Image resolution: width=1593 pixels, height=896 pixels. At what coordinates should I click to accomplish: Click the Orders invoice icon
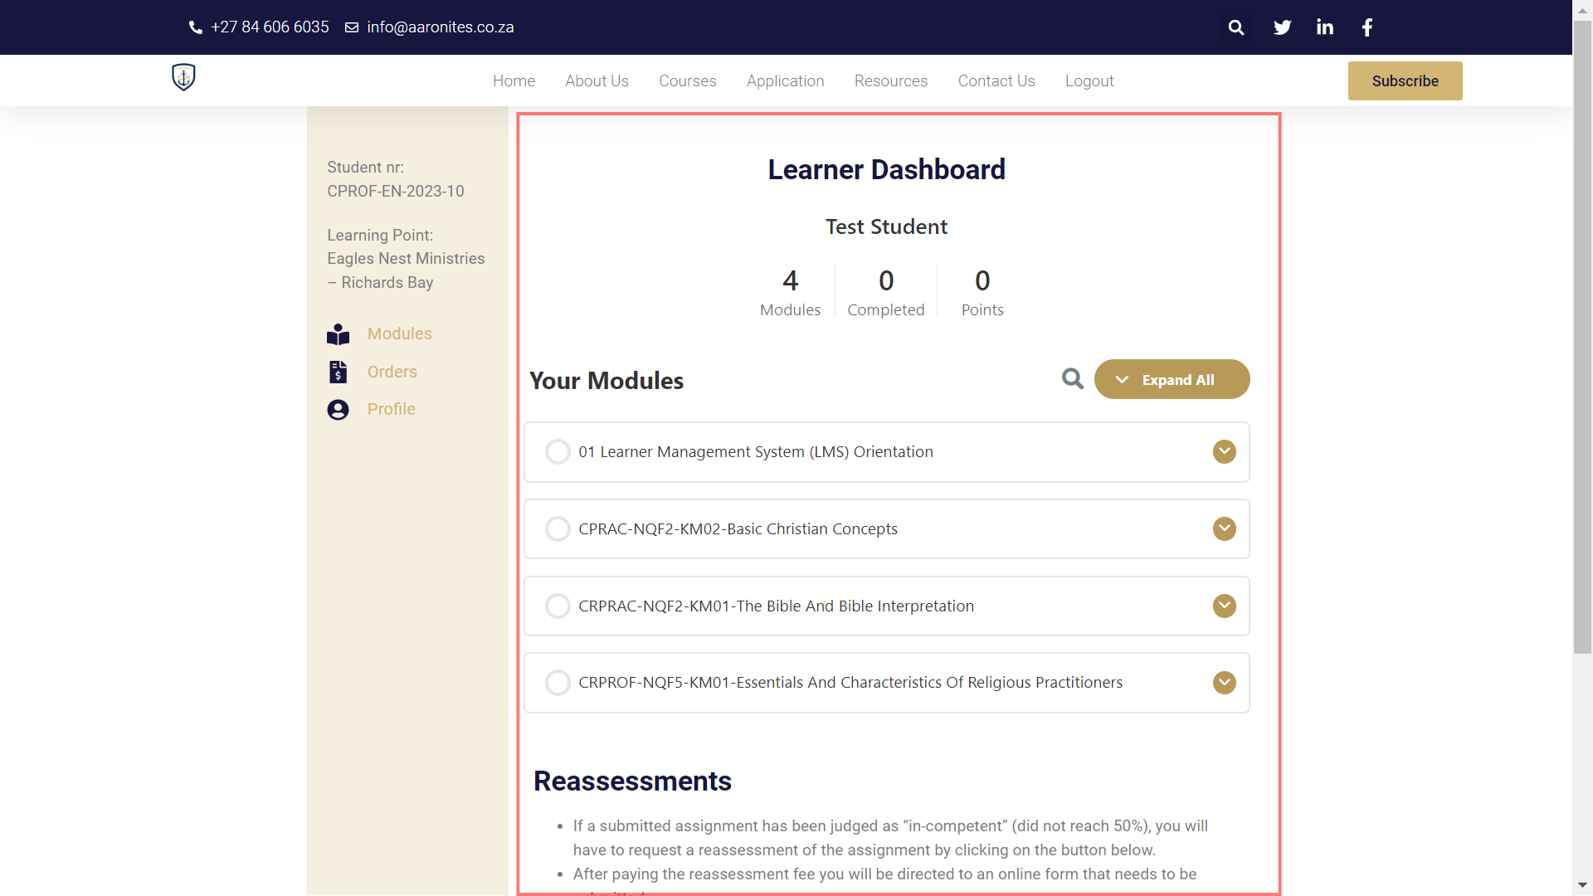[338, 372]
